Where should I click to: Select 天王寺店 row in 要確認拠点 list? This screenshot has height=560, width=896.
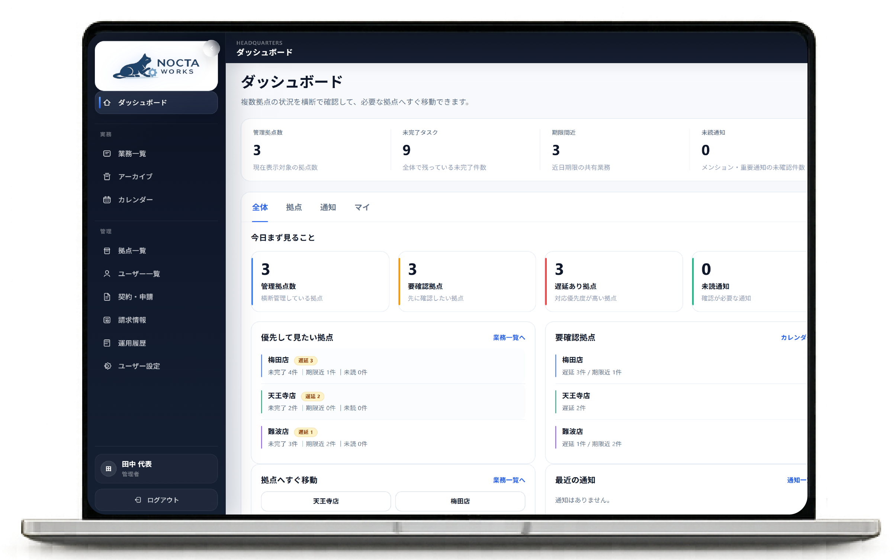pos(681,402)
